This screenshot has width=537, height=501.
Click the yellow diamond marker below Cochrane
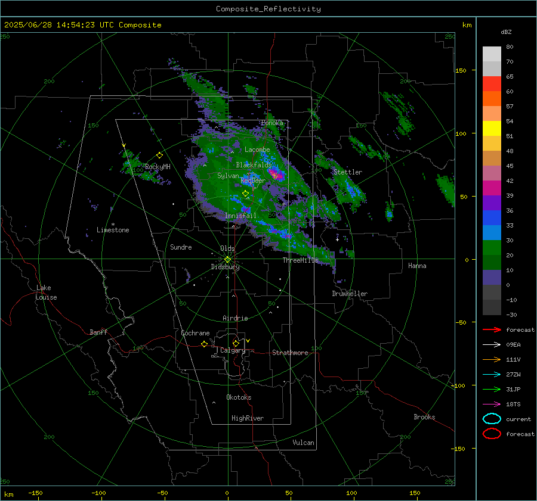tap(204, 344)
